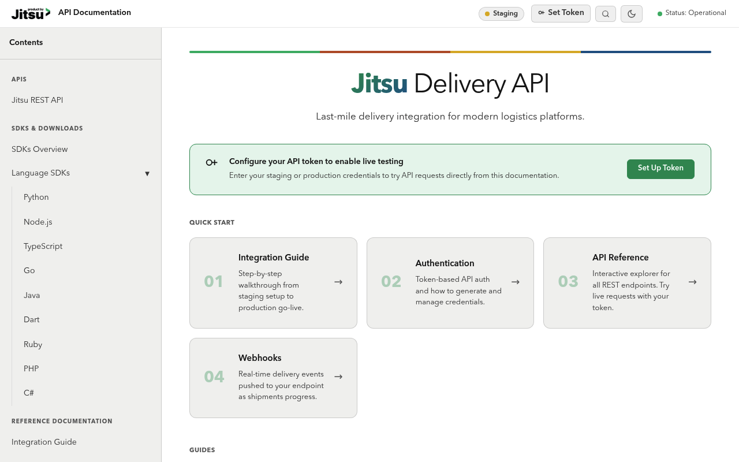The image size is (739, 462).
Task: Select the C# SDK entry
Action: coord(29,393)
